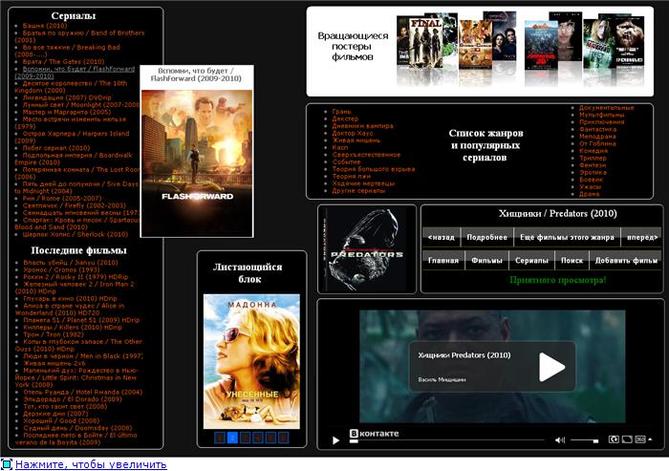
Task: Select the 'Мультфильмы' genre
Action: [x=601, y=115]
